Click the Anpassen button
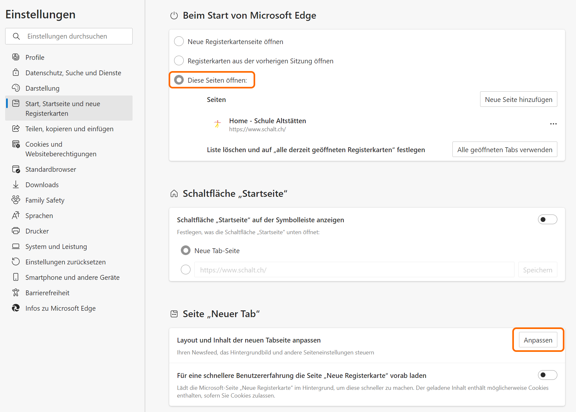Image resolution: width=576 pixels, height=412 pixels. click(538, 340)
